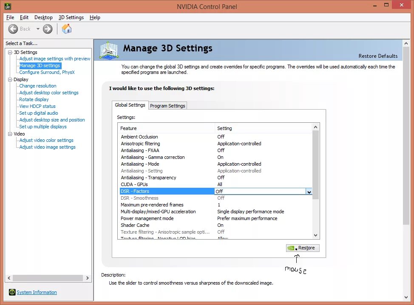Click settings list scroll-up arrow
414x305 pixels.
coord(315,127)
